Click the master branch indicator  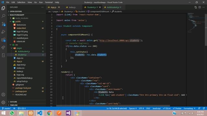(6, 108)
